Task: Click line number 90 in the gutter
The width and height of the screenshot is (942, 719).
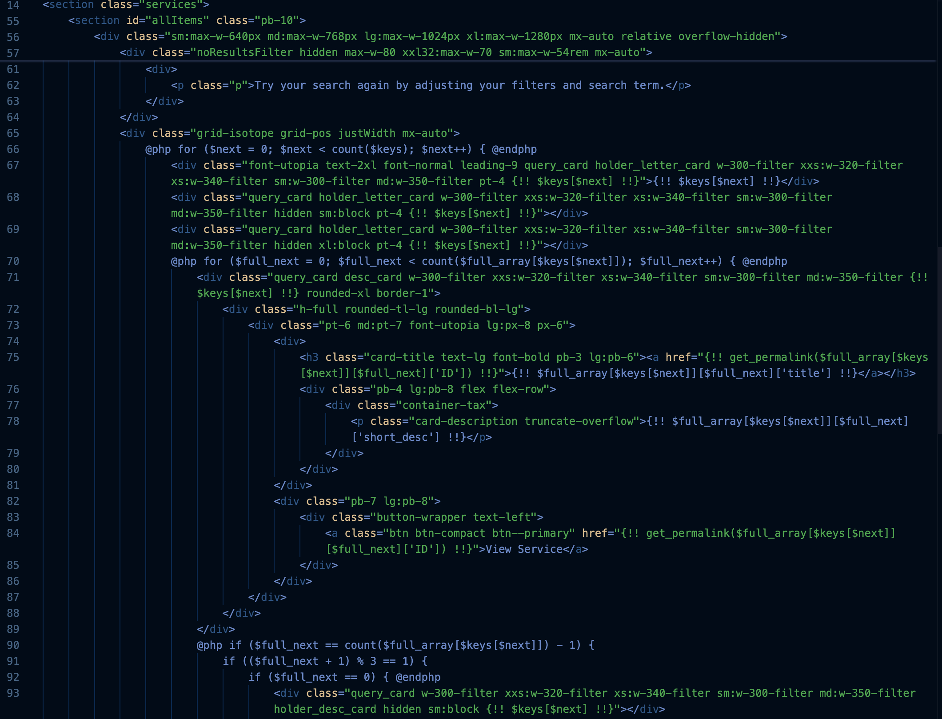Action: [13, 645]
